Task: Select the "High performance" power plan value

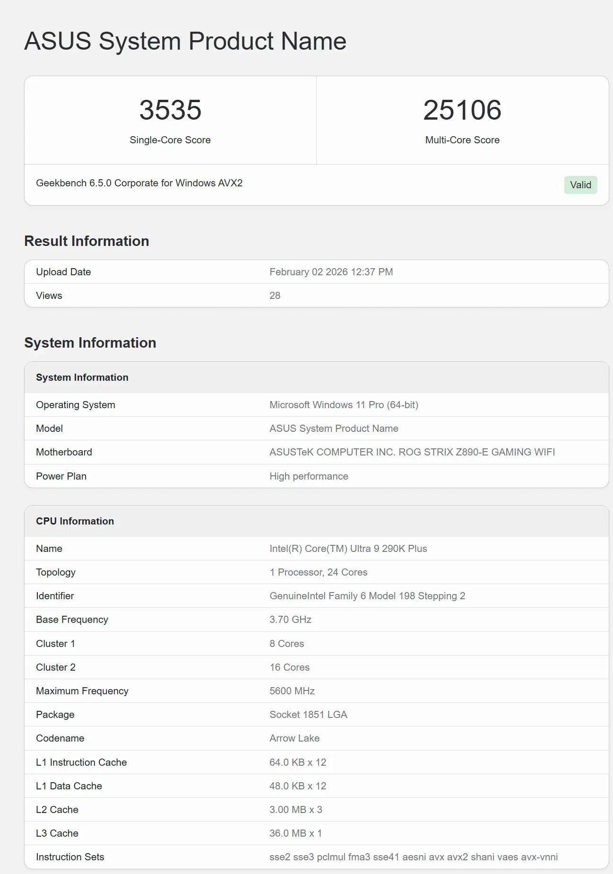Action: click(x=309, y=476)
